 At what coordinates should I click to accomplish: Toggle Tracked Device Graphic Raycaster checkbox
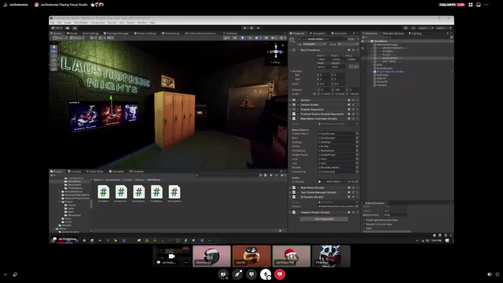[x=298, y=114]
